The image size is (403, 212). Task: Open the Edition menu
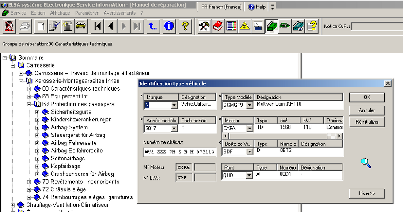tap(38, 13)
